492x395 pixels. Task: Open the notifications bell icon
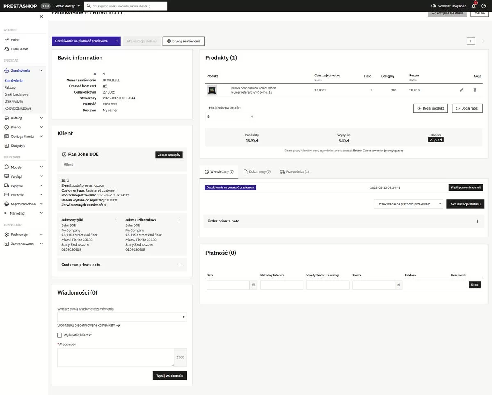[474, 6]
